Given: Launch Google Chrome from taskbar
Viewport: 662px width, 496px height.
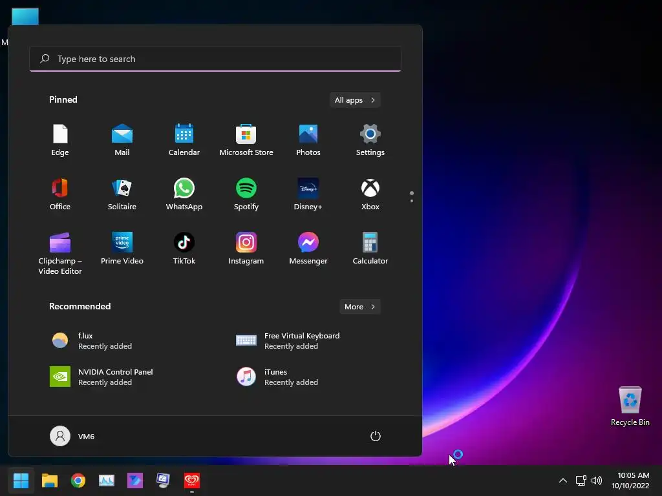Looking at the screenshot, I should coord(78,480).
